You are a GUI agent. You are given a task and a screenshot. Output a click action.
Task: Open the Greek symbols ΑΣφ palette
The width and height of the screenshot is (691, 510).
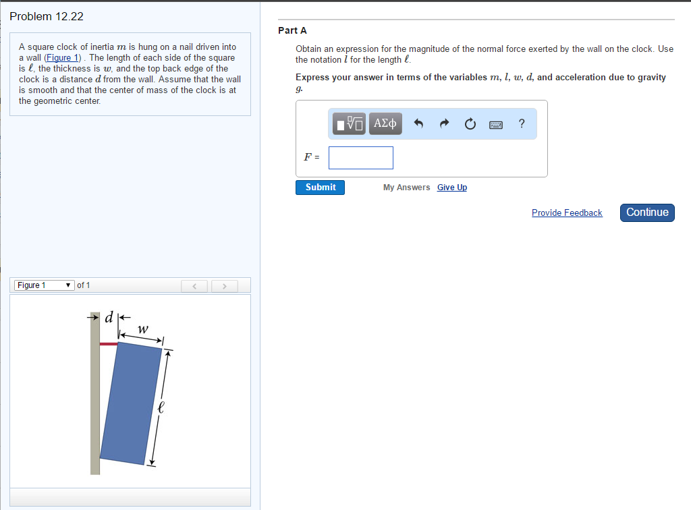[x=385, y=123]
